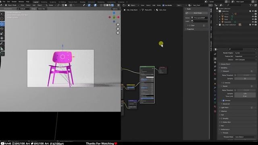Switch to material preview shading mode
The width and height of the screenshot is (258, 145).
pos(110,5)
